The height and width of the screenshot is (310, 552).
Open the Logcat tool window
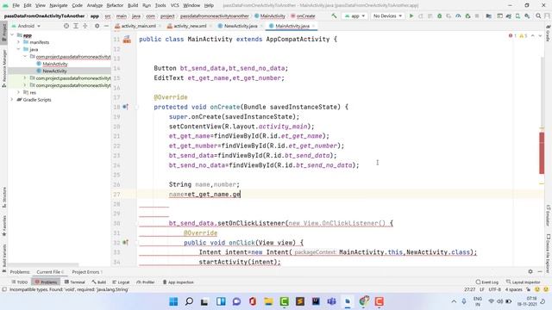(x=121, y=282)
